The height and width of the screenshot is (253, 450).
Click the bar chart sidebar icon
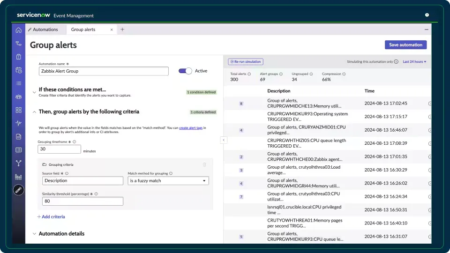(x=18, y=177)
